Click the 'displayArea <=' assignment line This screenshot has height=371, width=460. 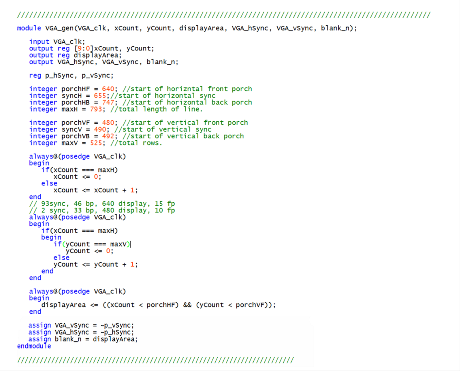(158, 305)
